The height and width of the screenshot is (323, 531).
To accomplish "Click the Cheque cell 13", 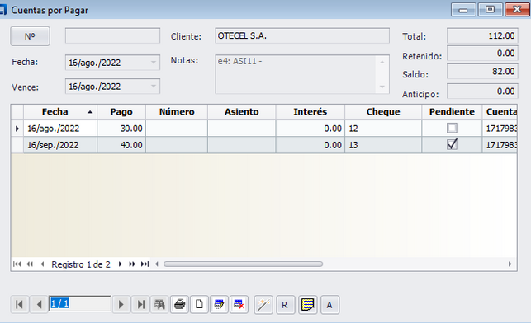I will click(383, 145).
